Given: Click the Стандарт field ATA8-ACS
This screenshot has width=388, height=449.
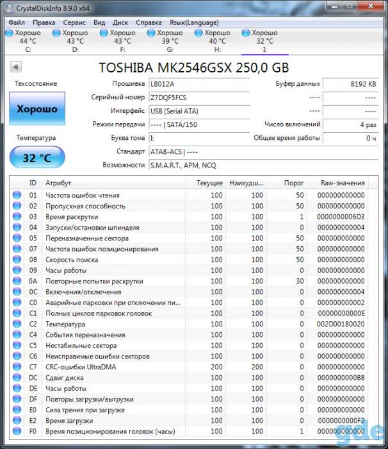Looking at the screenshot, I should pos(263,152).
